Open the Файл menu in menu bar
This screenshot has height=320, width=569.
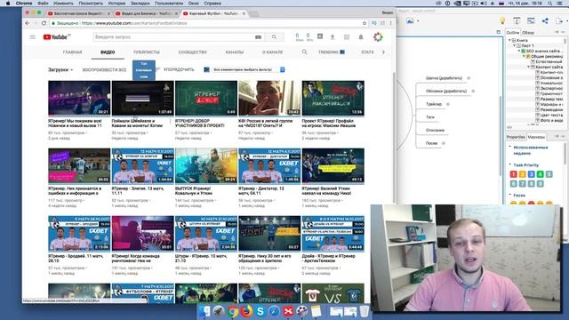(x=43, y=4)
